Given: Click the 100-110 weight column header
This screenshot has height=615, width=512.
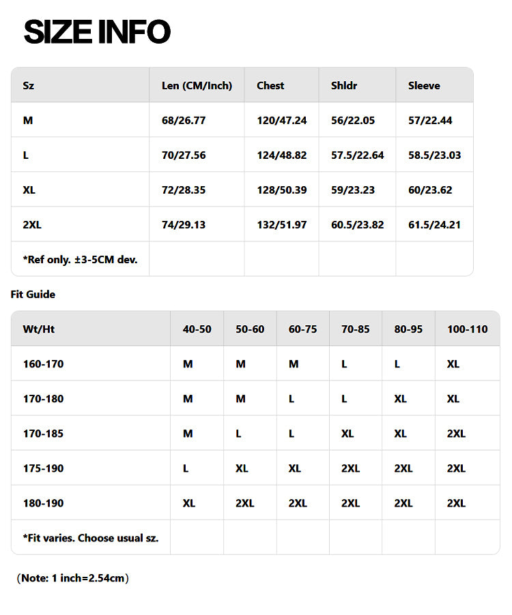Looking at the screenshot, I should [x=468, y=329].
